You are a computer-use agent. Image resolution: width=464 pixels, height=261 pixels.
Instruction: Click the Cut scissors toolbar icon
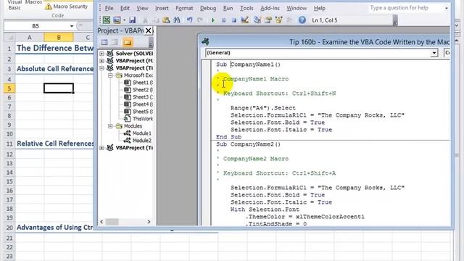pos(145,20)
